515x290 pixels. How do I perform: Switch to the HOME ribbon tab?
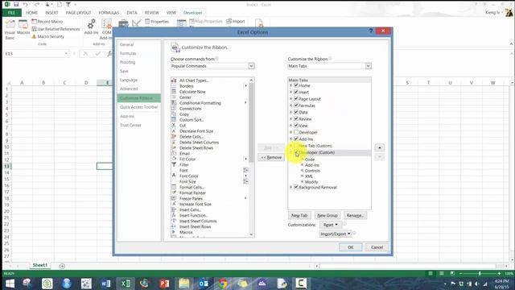tap(32, 13)
